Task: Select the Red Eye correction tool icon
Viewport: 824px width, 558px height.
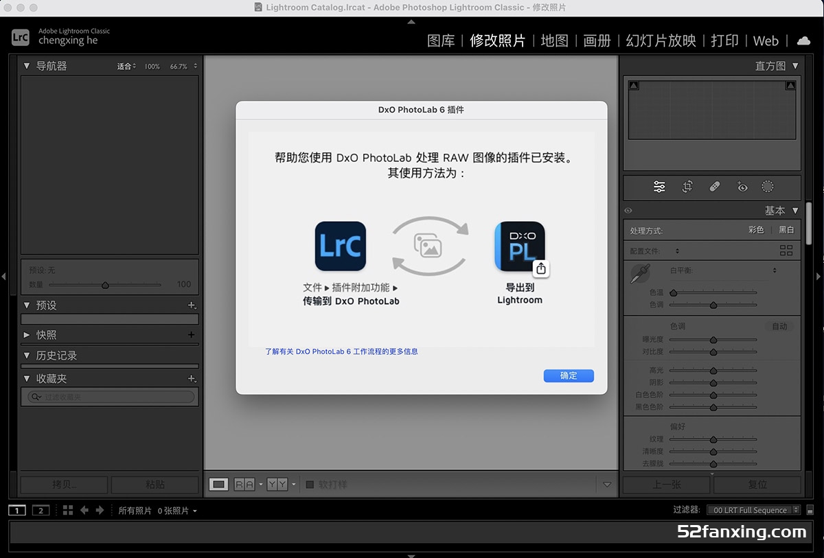Action: [742, 187]
